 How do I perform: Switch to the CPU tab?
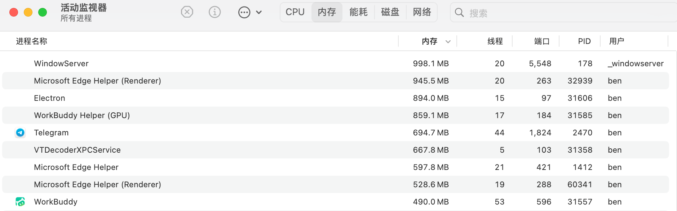point(295,12)
